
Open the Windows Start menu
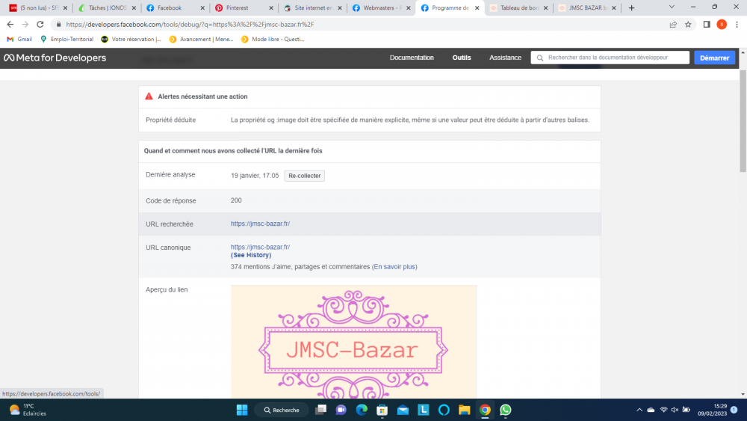point(242,410)
